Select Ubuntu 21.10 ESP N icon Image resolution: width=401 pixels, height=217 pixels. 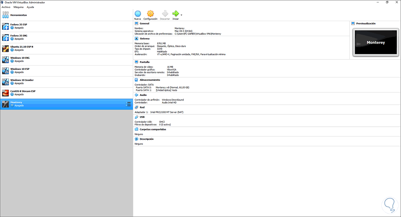pyautogui.click(x=5, y=48)
